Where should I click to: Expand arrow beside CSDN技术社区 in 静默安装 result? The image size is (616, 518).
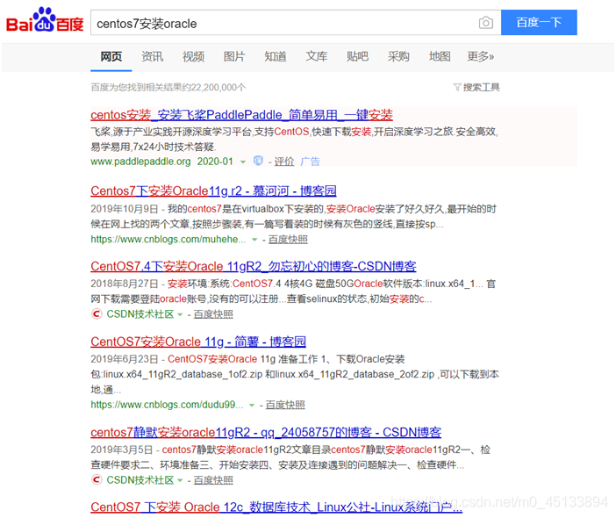(x=180, y=480)
